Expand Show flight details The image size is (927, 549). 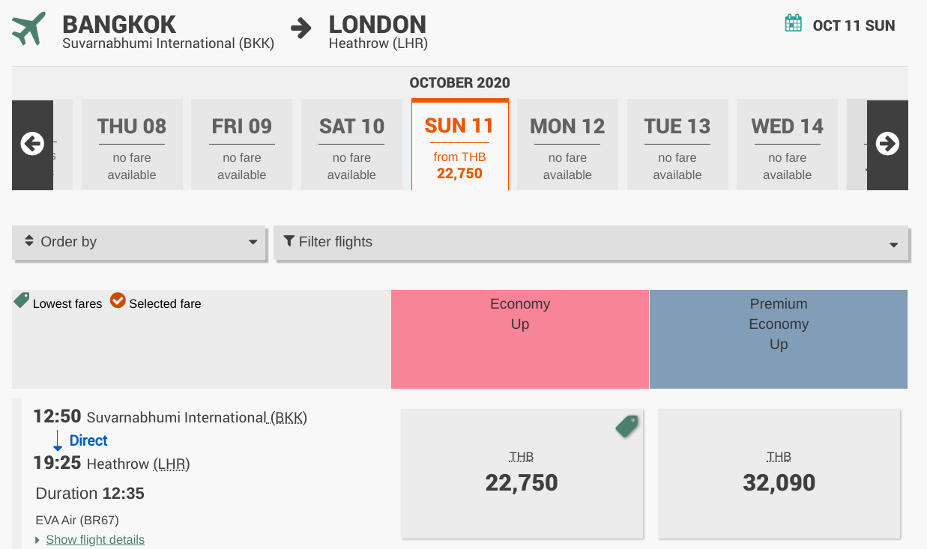click(x=95, y=539)
